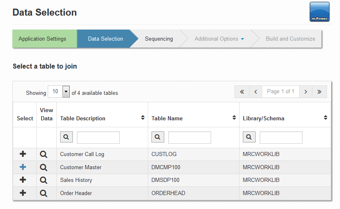Click the Table Description column header
Screen dimensions: 340x209
(x=83, y=118)
